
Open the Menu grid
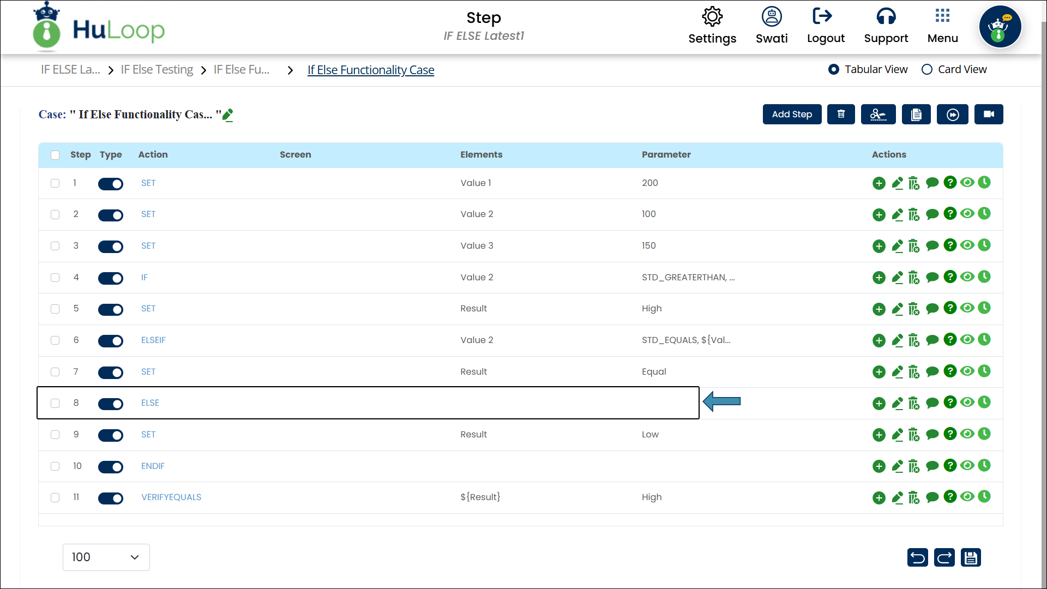click(942, 26)
